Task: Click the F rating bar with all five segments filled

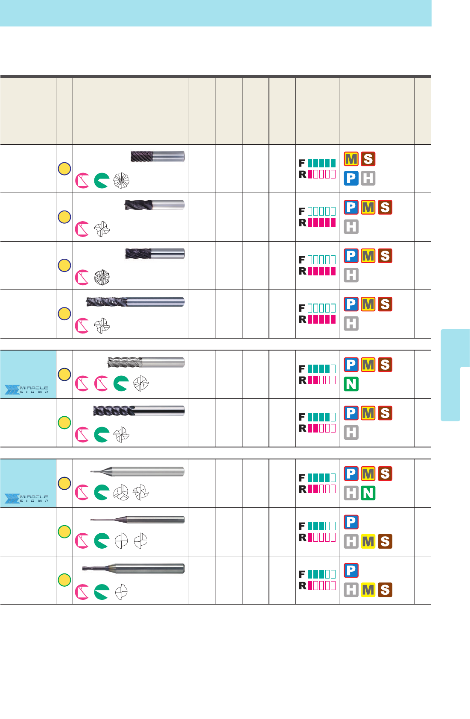Action: (x=321, y=163)
